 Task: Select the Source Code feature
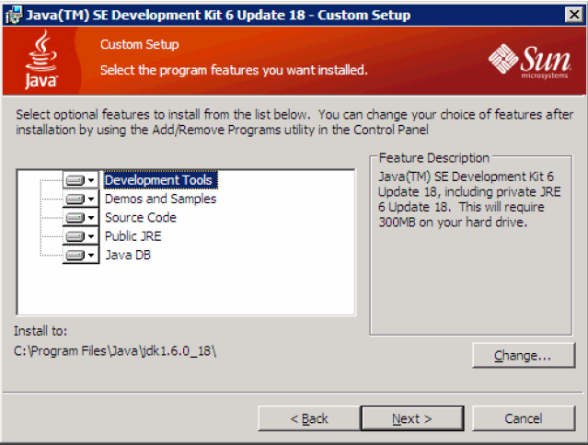tap(141, 217)
